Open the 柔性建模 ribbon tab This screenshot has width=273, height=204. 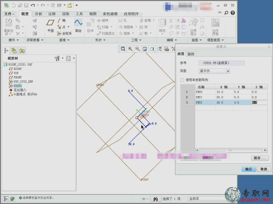click(x=110, y=14)
